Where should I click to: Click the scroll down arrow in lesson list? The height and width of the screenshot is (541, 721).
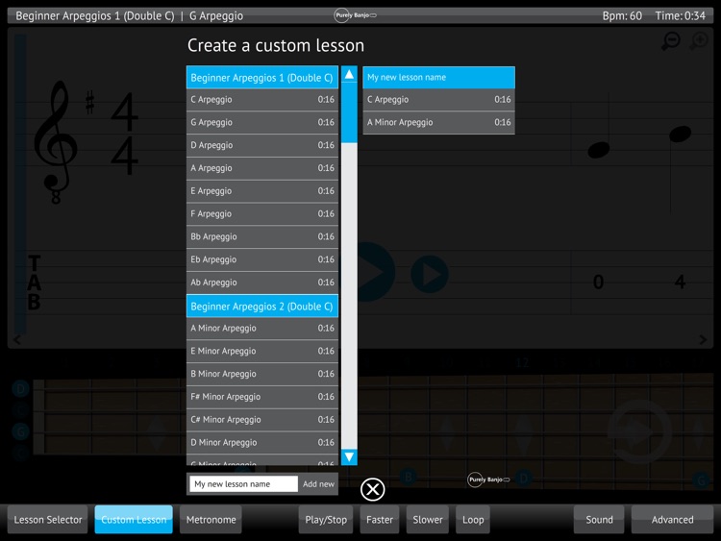(350, 456)
